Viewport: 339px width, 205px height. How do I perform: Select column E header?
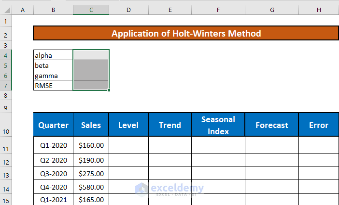[170, 10]
